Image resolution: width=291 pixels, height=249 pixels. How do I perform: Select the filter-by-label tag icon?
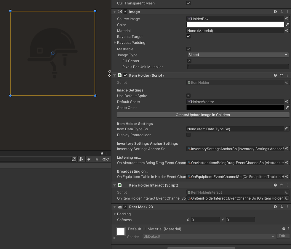89,159
